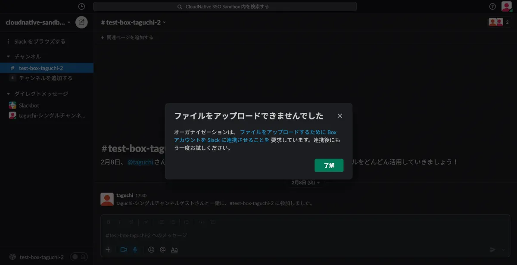Toggle the Aa formatting visibility icon
Image resolution: width=517 pixels, height=265 pixels.
[174, 249]
